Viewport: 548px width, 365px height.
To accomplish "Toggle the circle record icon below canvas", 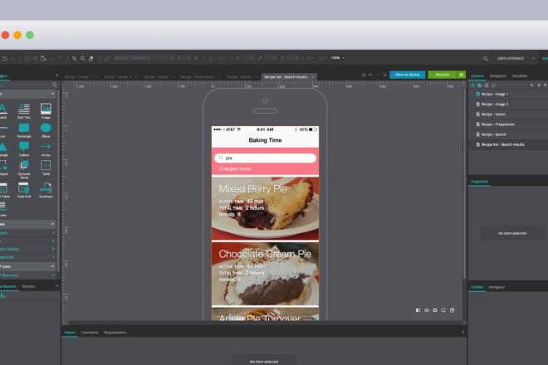I will click(x=435, y=310).
